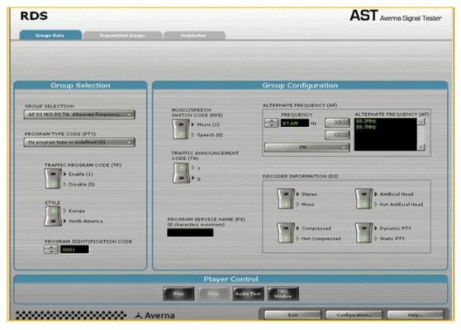461x330 pixels.
Task: Click the Play button in Player Control
Action: pos(178,294)
